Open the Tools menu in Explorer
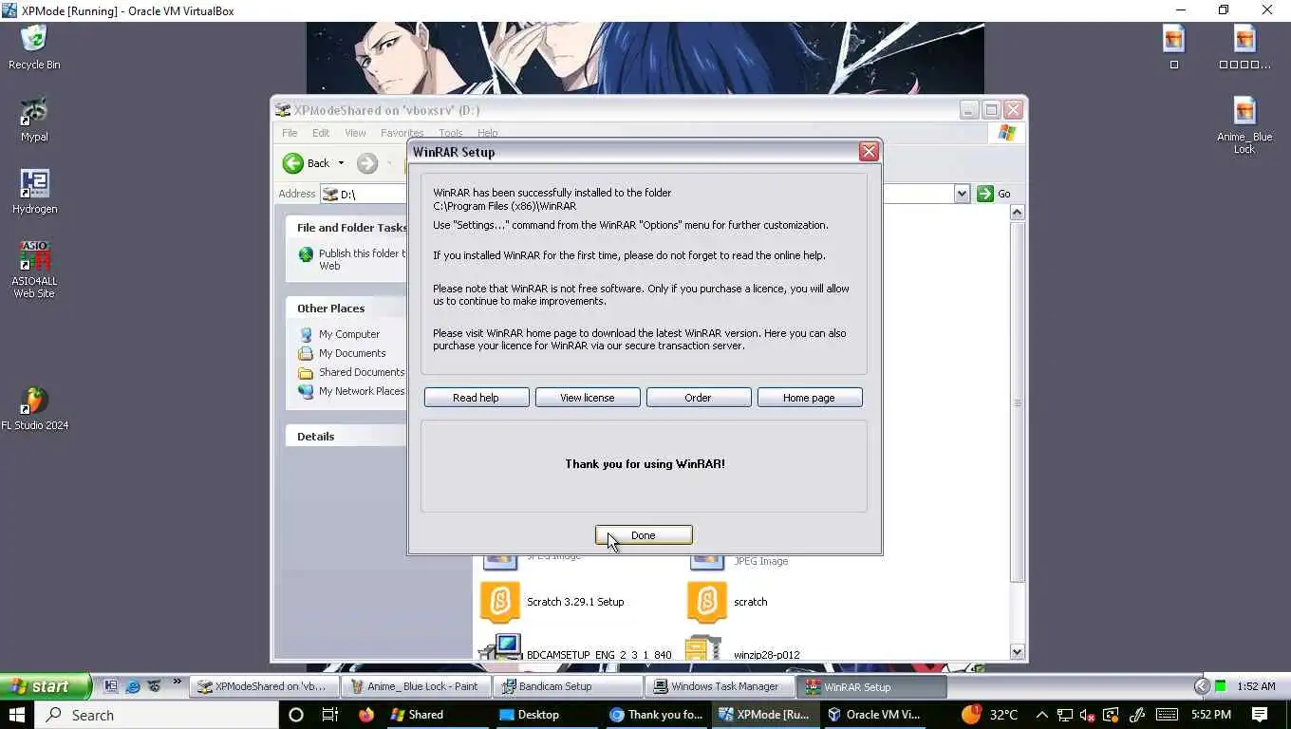This screenshot has width=1291, height=729. (451, 133)
